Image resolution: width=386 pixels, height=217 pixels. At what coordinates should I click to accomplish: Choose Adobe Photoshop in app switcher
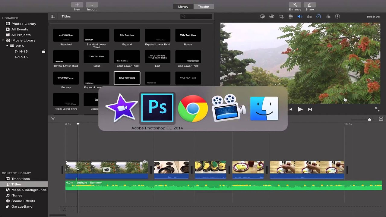157,108
